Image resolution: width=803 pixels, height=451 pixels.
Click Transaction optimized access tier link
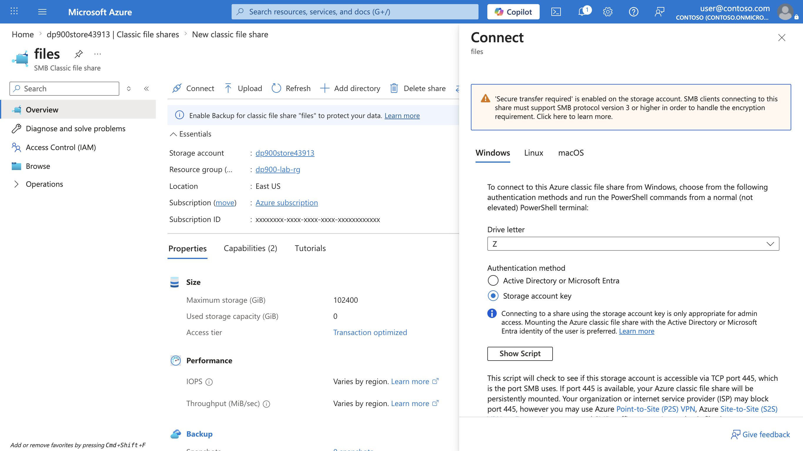tap(370, 332)
